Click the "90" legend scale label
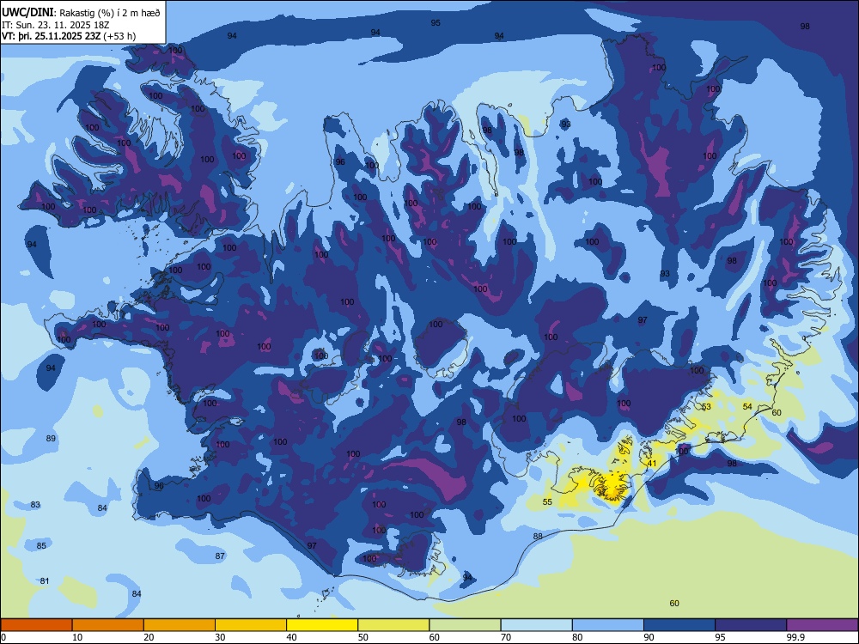Image resolution: width=859 pixels, height=644 pixels. pyautogui.click(x=649, y=637)
